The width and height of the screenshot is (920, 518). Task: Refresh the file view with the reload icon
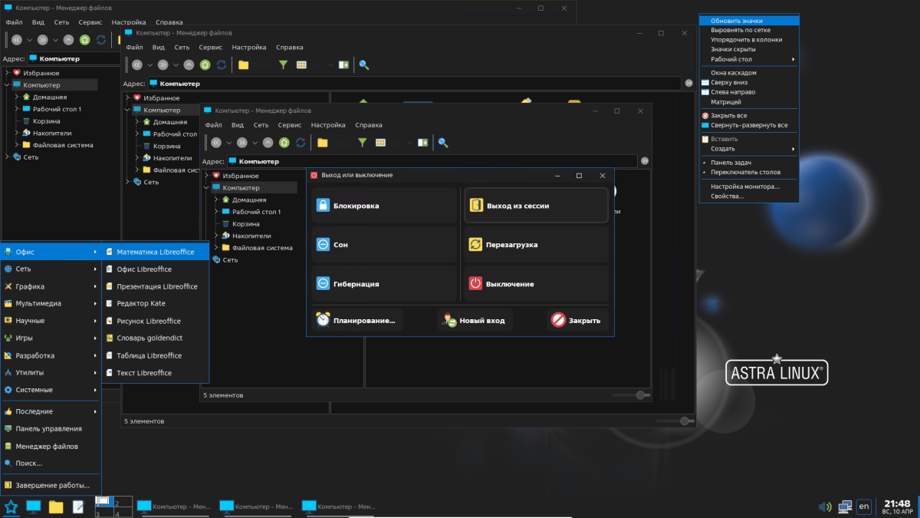(x=301, y=142)
